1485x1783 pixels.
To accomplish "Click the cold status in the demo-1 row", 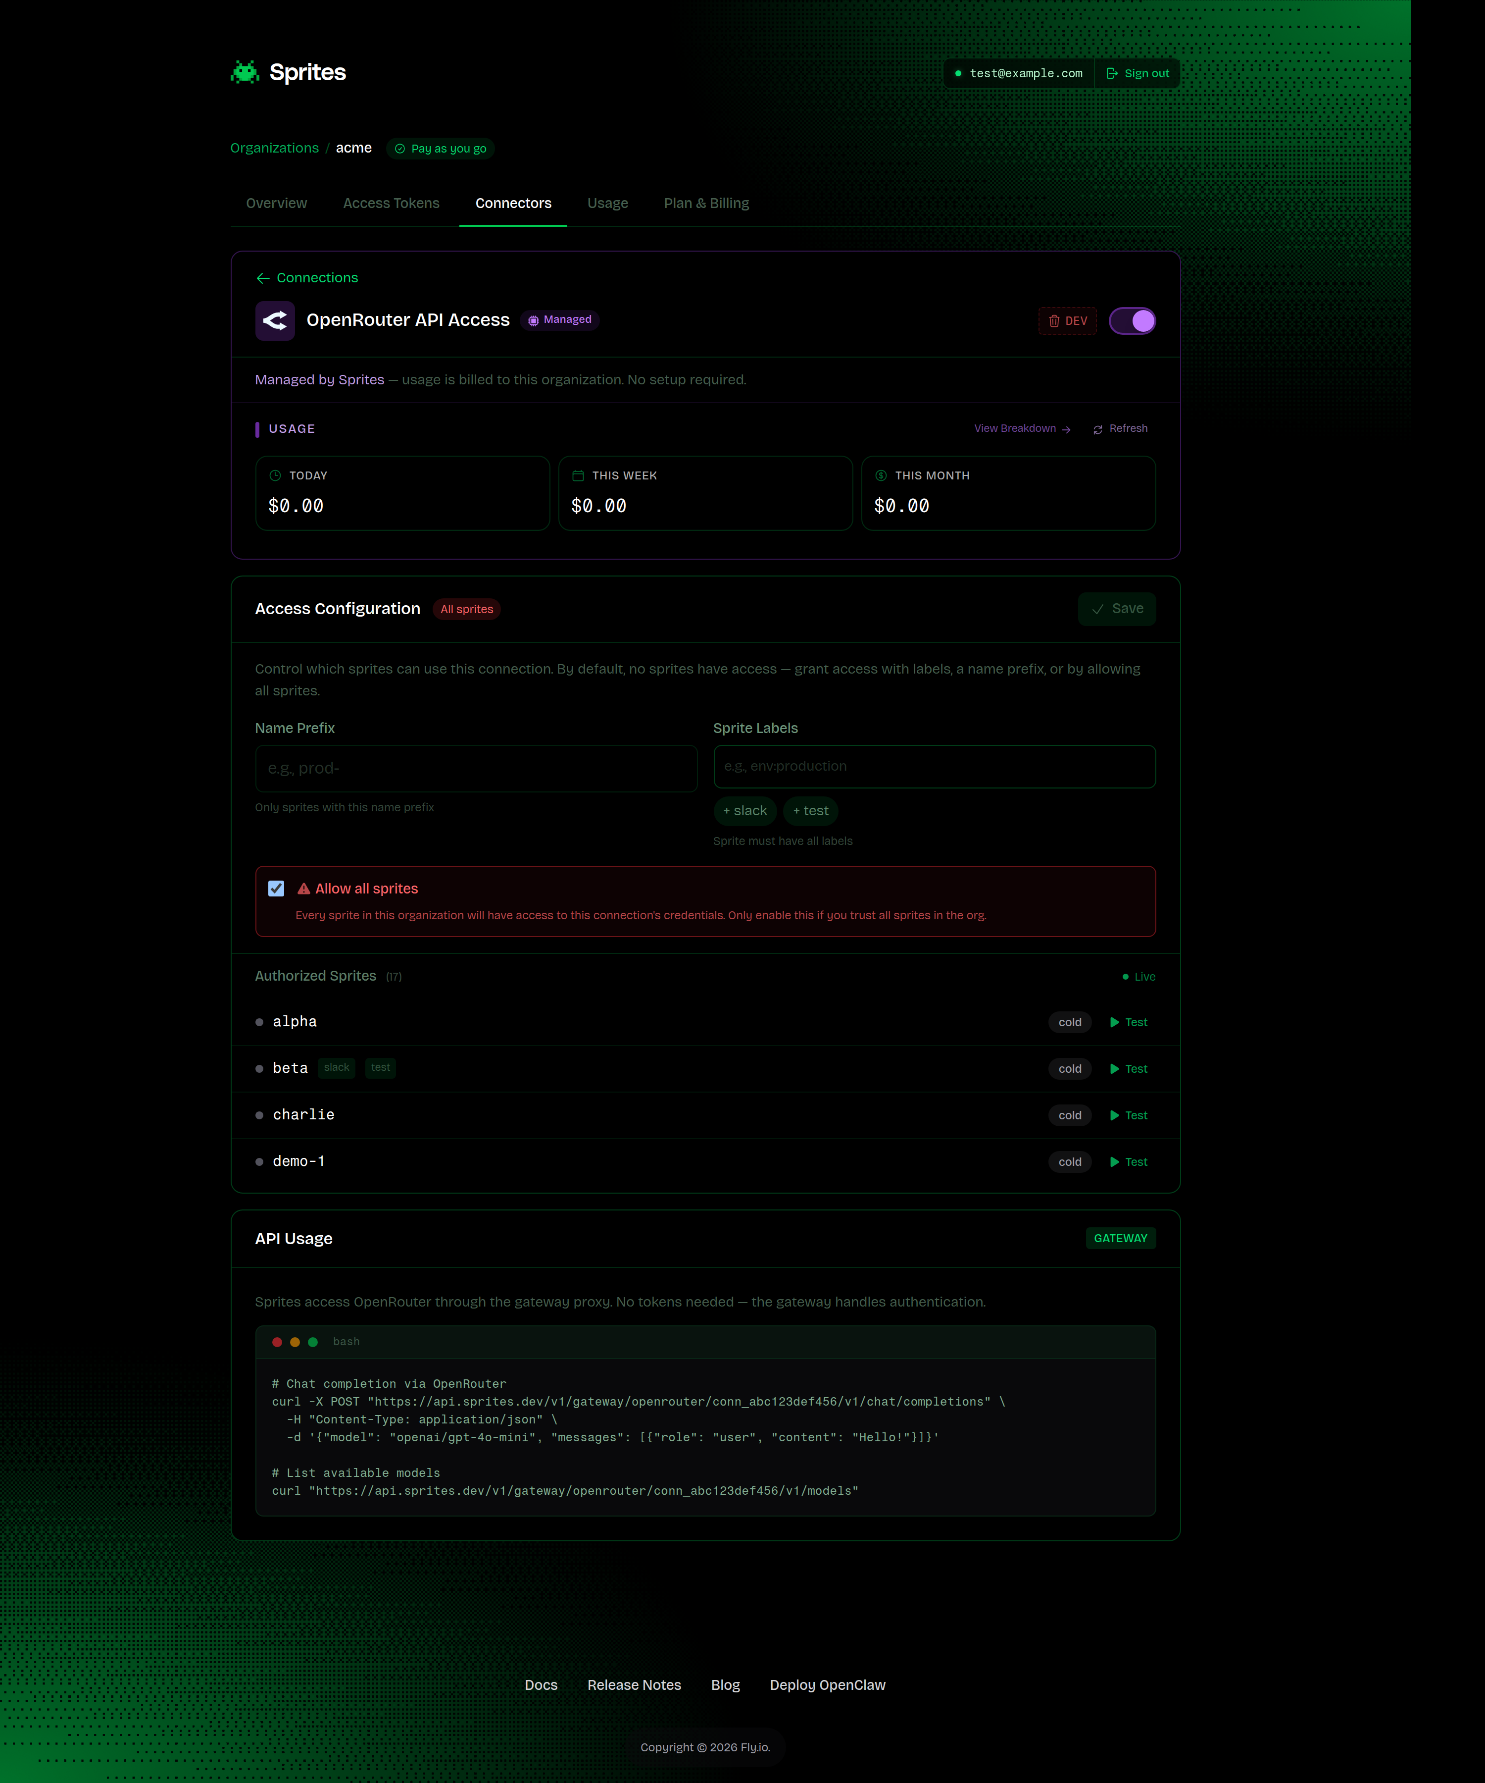I will [1070, 1162].
